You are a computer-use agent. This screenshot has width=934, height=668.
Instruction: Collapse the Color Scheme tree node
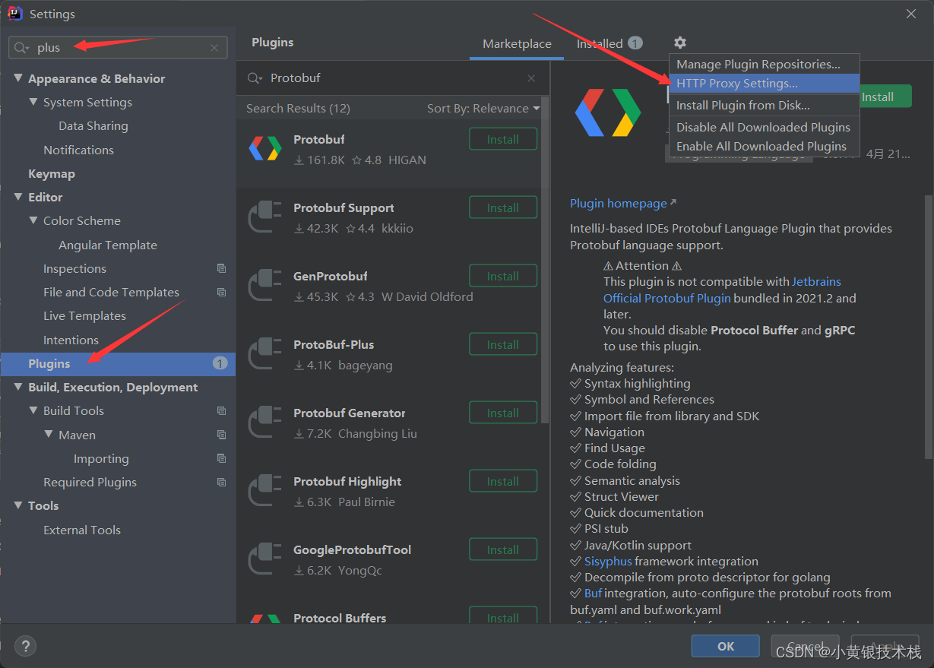[x=33, y=220]
